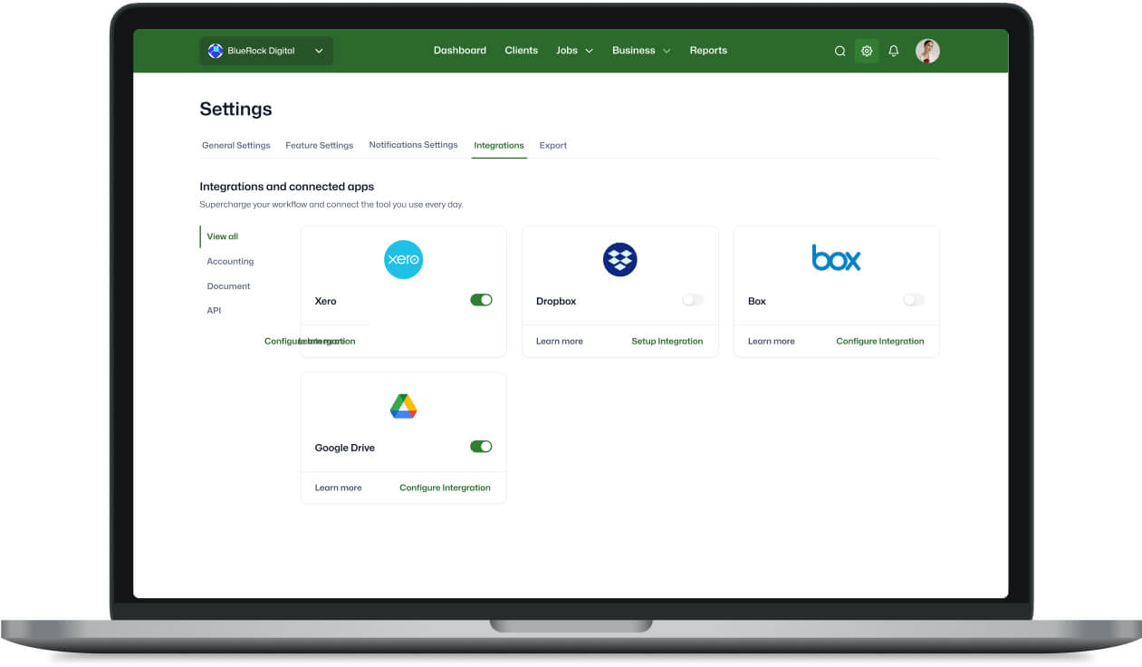
Task: Select the Integrations tab
Action: pyautogui.click(x=499, y=145)
